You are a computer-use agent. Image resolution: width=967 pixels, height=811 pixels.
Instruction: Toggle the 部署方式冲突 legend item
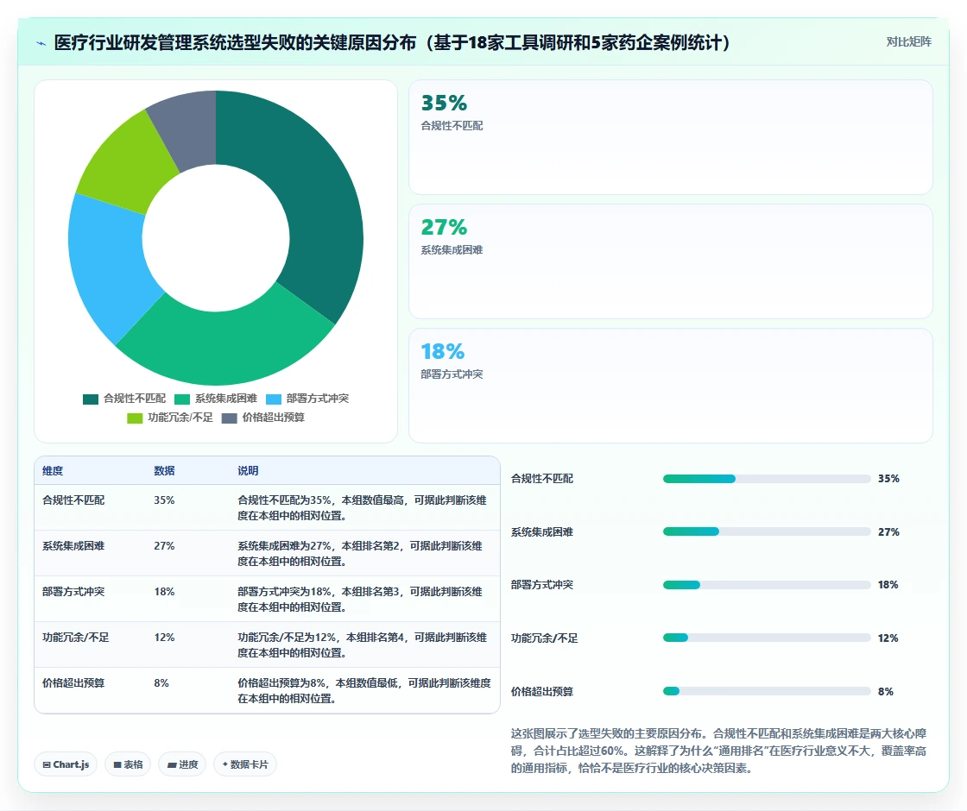(307, 399)
